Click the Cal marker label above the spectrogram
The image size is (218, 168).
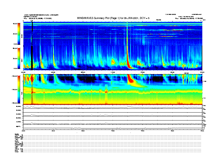coord(32,21)
